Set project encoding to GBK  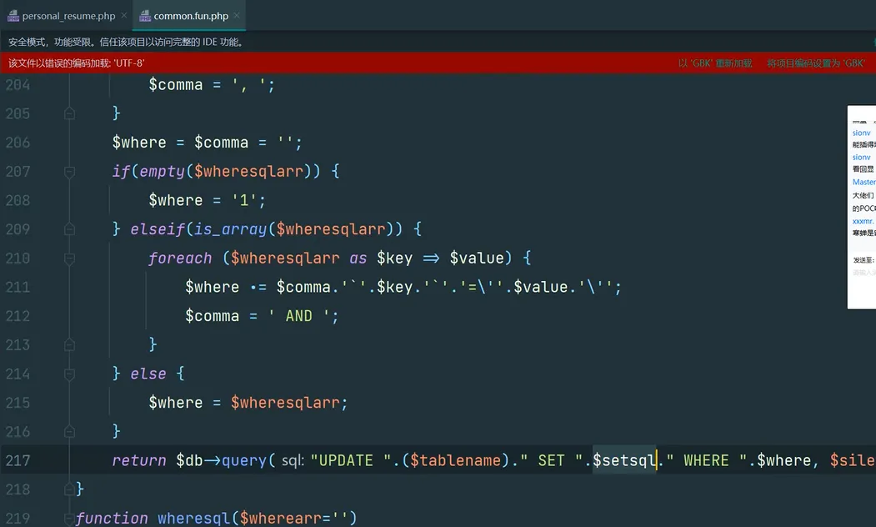(x=815, y=63)
